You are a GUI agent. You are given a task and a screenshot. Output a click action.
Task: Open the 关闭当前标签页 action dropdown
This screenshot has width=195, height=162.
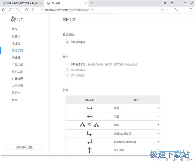[x=136, y=134]
